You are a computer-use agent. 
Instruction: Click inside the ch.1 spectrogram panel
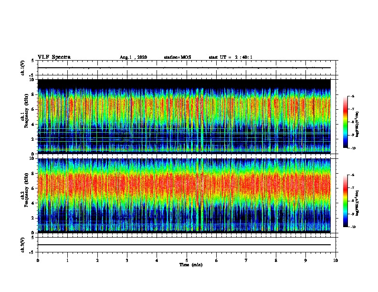pyautogui.click(x=184, y=116)
